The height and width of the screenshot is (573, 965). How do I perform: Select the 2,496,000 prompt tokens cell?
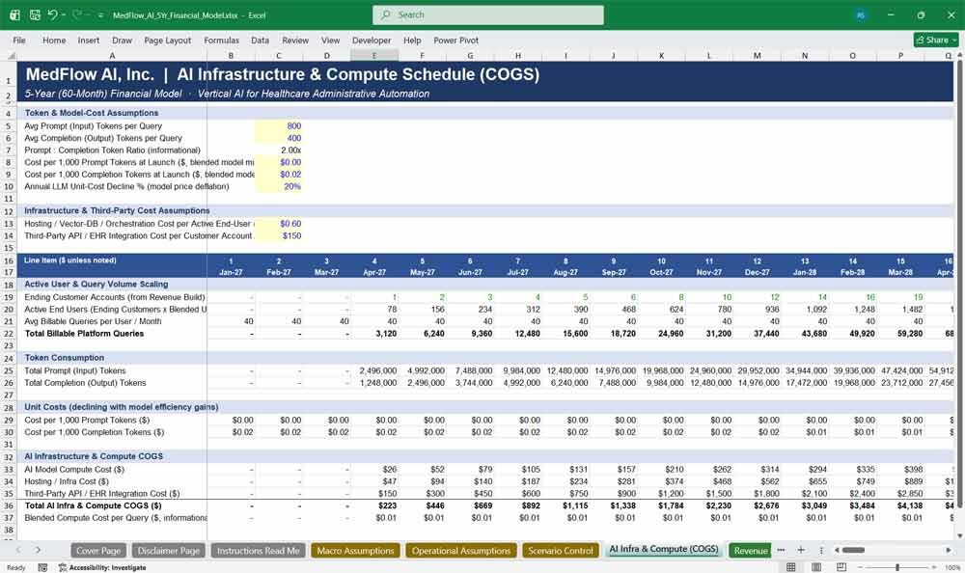(x=374, y=371)
